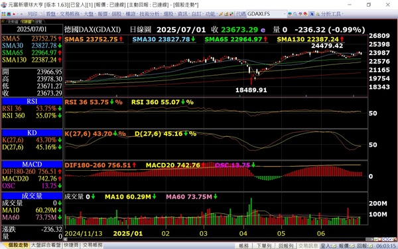Select the blue cursor pointer tool icon
The width and height of the screenshot is (398, 249).
312,14
